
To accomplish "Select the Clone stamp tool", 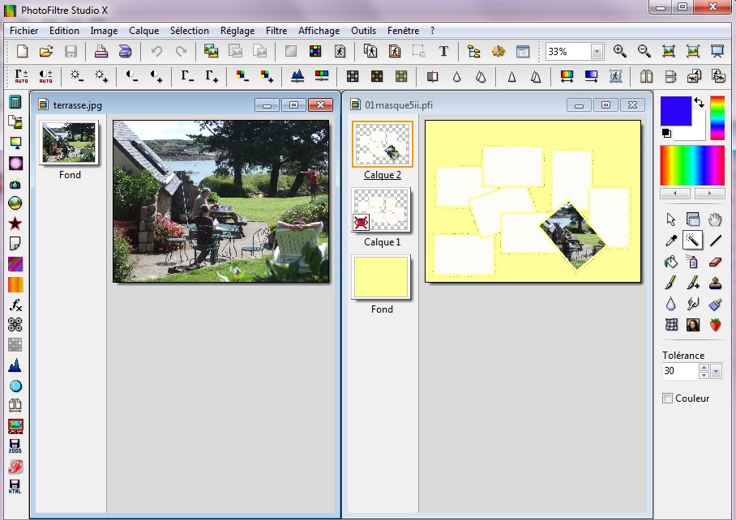I will pos(715,283).
